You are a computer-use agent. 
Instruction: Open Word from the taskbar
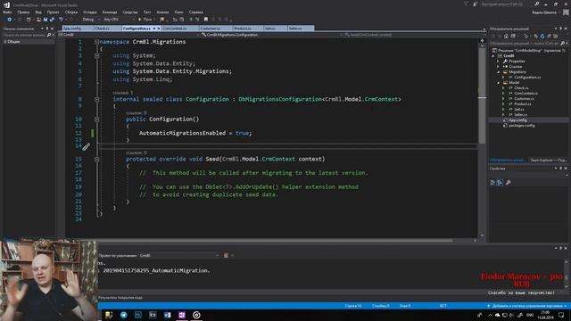pyautogui.click(x=167, y=315)
